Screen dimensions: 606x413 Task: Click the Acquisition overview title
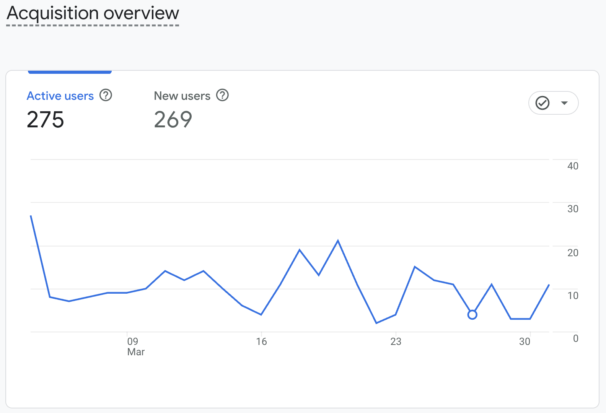tap(93, 13)
